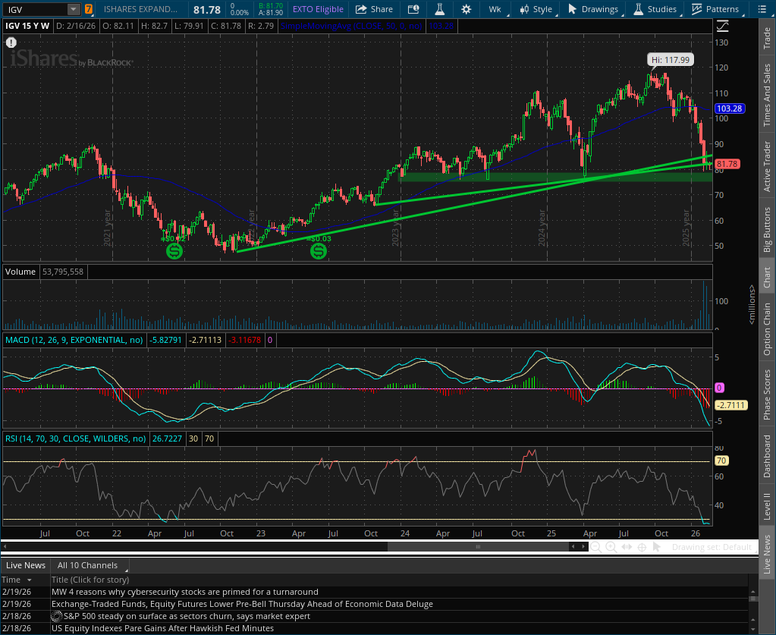Open the symbol selector dropdown arrow

tap(73, 9)
